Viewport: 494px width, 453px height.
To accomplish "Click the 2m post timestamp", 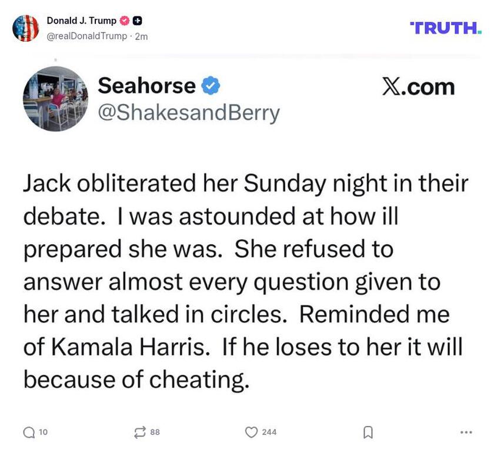I will (x=141, y=36).
